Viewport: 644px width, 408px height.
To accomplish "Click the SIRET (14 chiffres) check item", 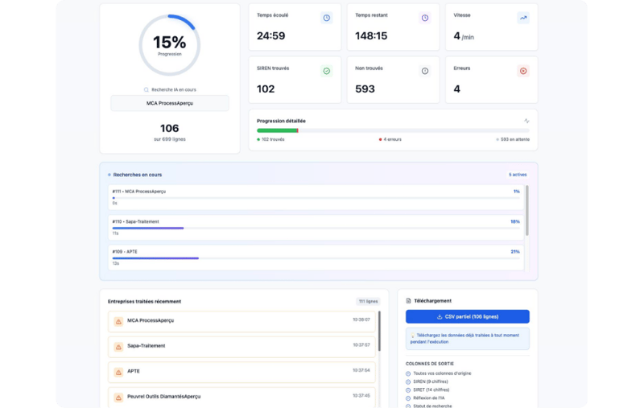I will pos(408,389).
